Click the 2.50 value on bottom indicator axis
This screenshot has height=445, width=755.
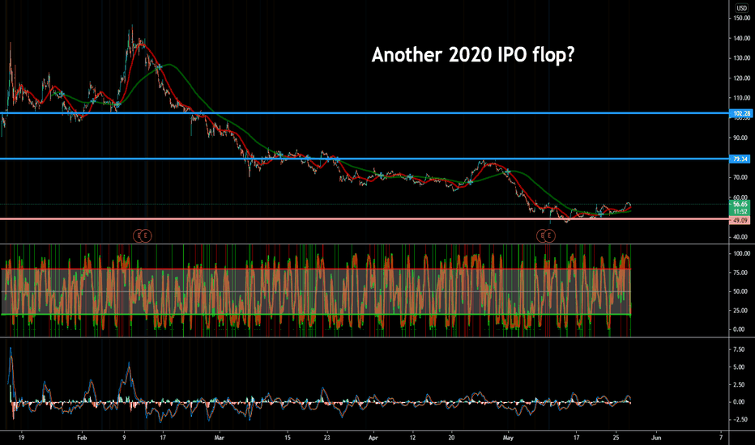tap(739, 384)
